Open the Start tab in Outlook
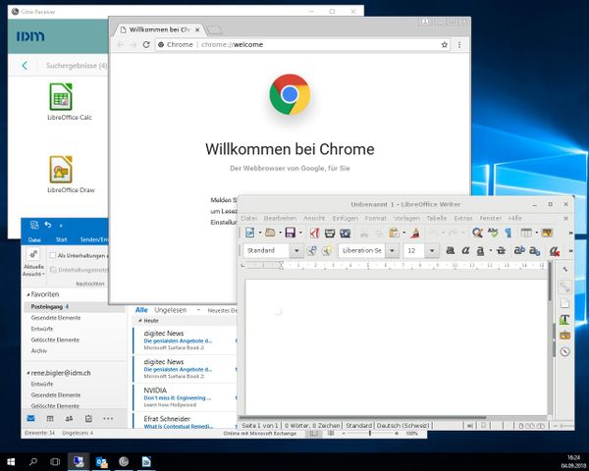This screenshot has height=471, width=589. [x=61, y=239]
